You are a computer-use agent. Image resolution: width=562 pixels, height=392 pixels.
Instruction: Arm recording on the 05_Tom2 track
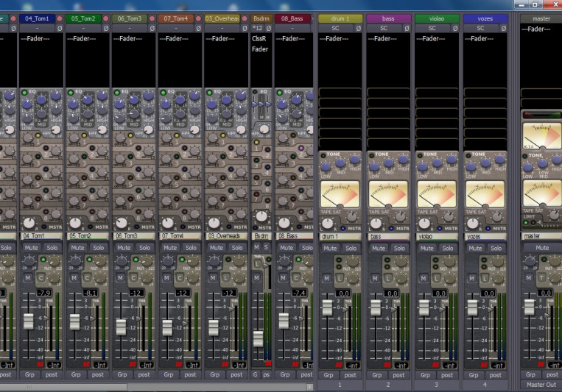point(106,18)
